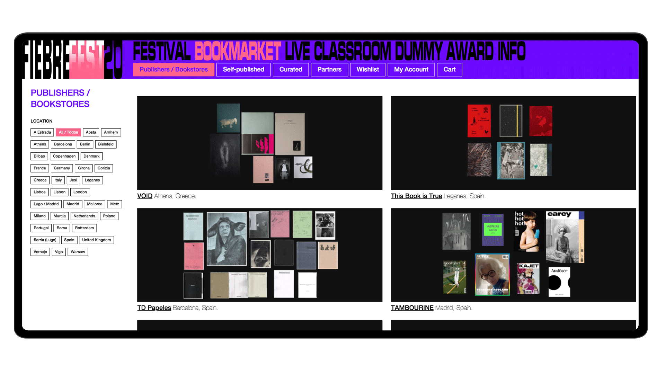Filter by Poland
Screen dimensions: 665x374
point(109,216)
